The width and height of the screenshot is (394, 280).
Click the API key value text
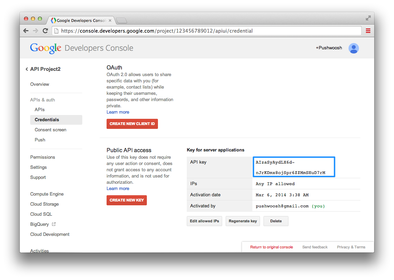(x=291, y=167)
